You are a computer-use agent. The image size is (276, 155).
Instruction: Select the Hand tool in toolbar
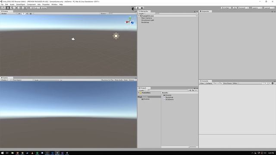coord(3,8)
